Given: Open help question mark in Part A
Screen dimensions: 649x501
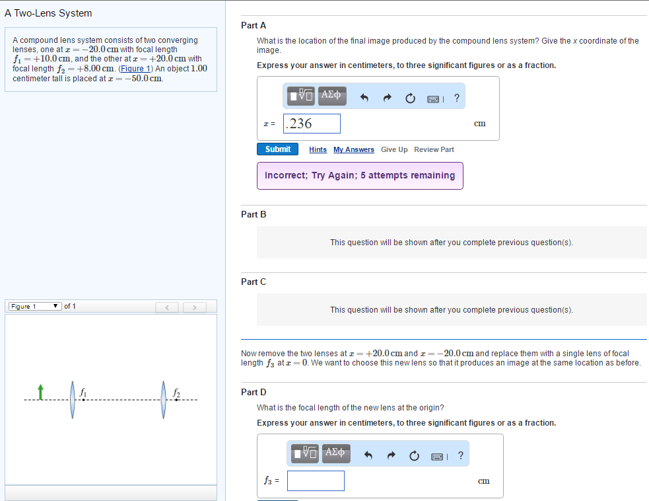Looking at the screenshot, I should click(x=457, y=98).
